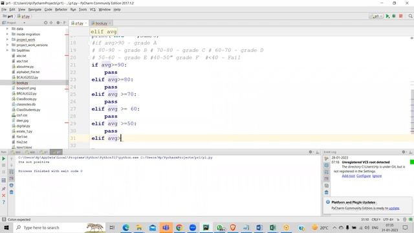414x233 pixels.
Task: Pause output in the Run panel
Action: click(4, 172)
